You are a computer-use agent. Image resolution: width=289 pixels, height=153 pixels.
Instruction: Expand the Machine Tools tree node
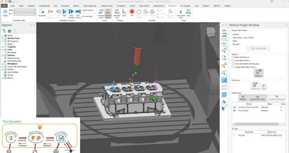click(x=3, y=38)
